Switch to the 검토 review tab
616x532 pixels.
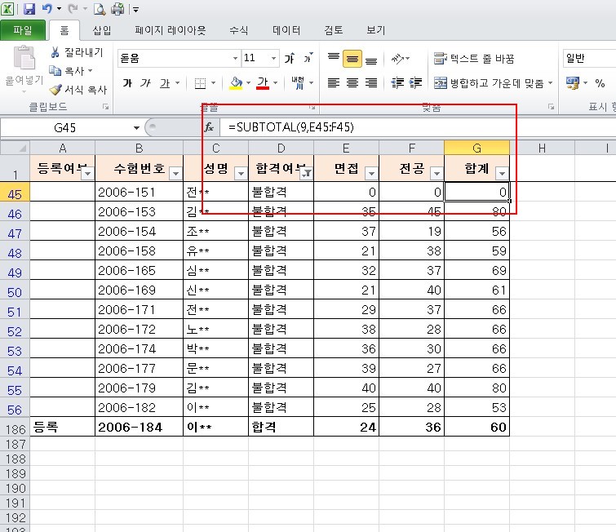click(x=333, y=30)
